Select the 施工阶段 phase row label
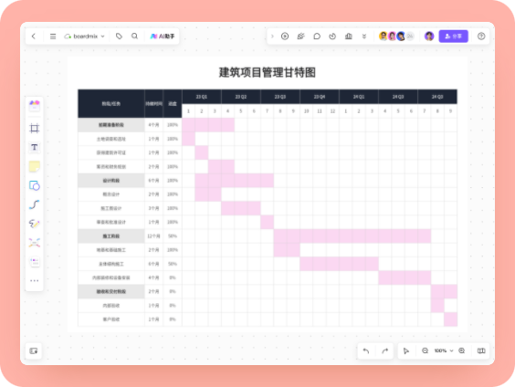The image size is (515, 387). [x=111, y=236]
